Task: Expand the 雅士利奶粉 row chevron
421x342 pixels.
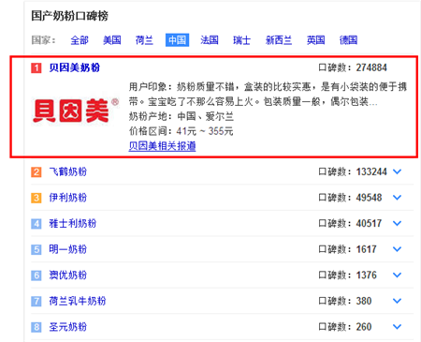Action: click(x=397, y=223)
